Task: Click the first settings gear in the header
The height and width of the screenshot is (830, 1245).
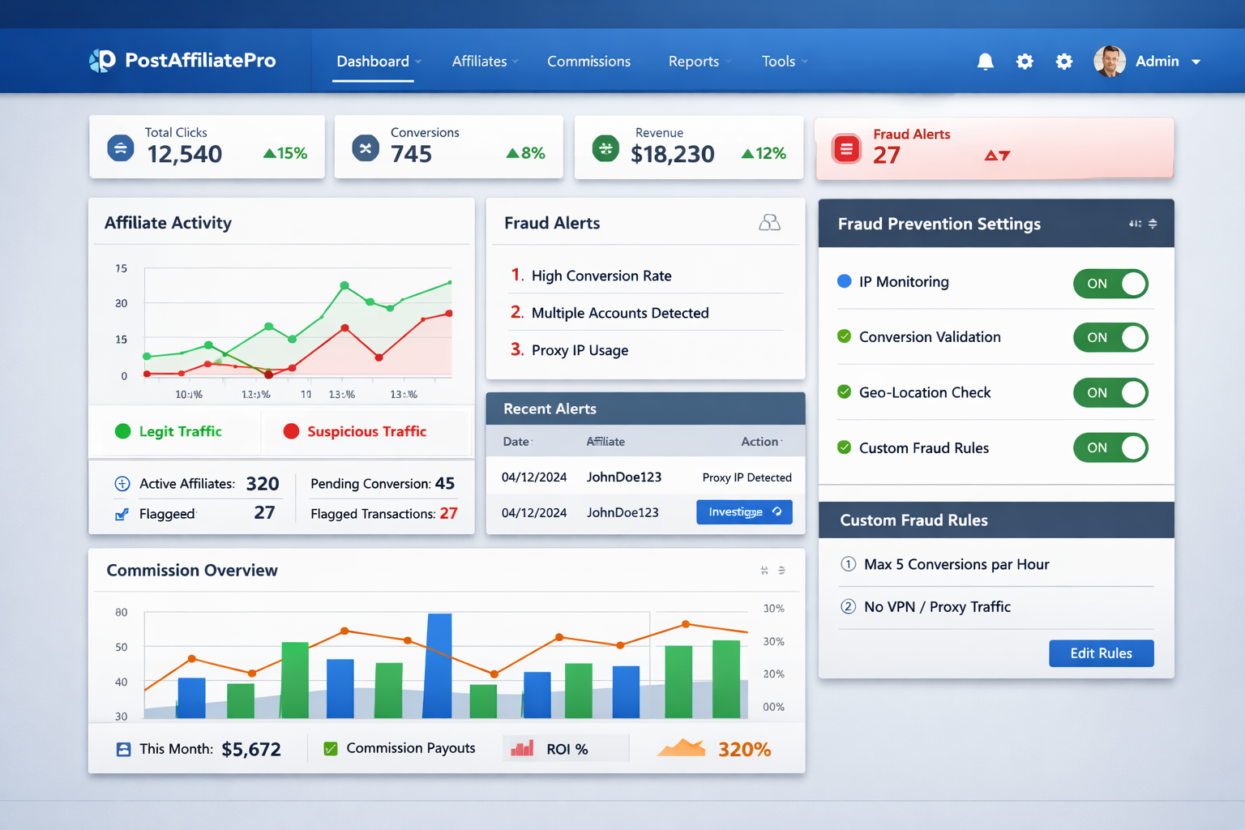Action: point(1025,61)
